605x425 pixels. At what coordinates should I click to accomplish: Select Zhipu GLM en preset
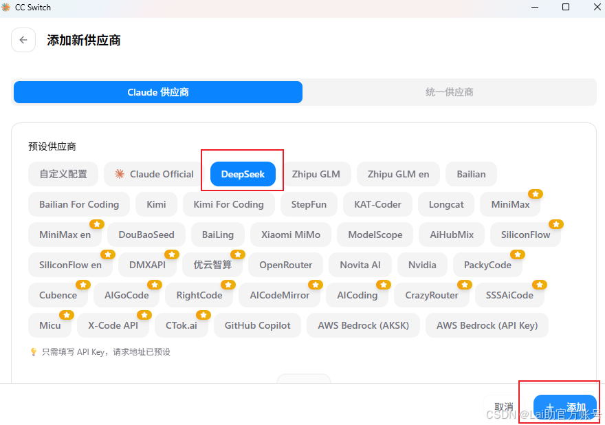coord(398,174)
